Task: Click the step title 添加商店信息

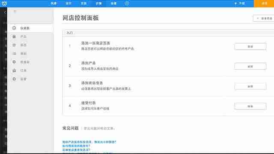Action: pyautogui.click(x=92, y=83)
